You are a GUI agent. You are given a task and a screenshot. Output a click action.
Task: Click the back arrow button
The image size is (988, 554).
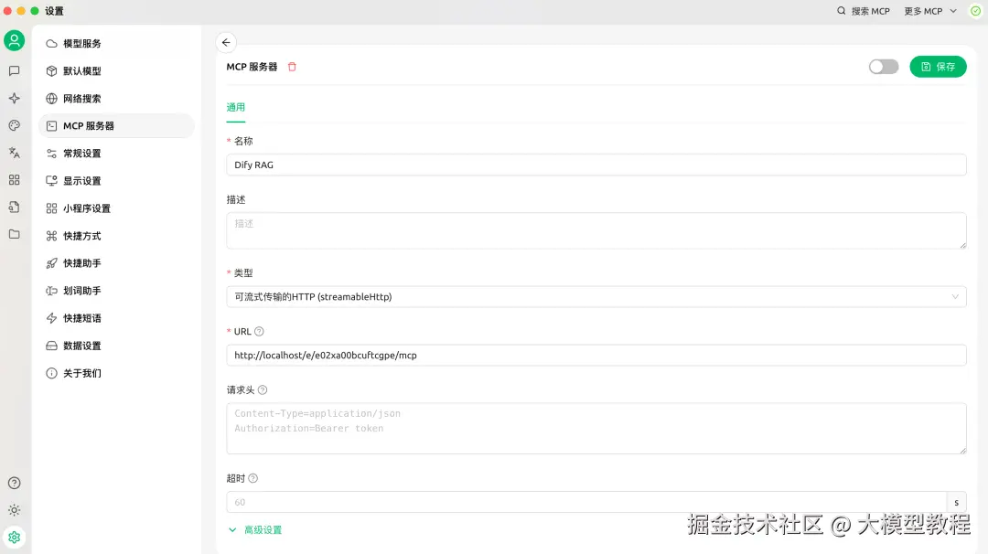coord(226,42)
